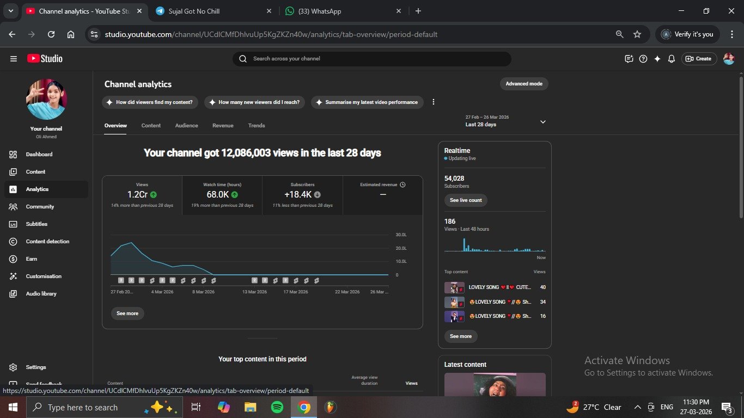Switch to the Audience tab
Screen dimensions: 744x418
pos(186,126)
